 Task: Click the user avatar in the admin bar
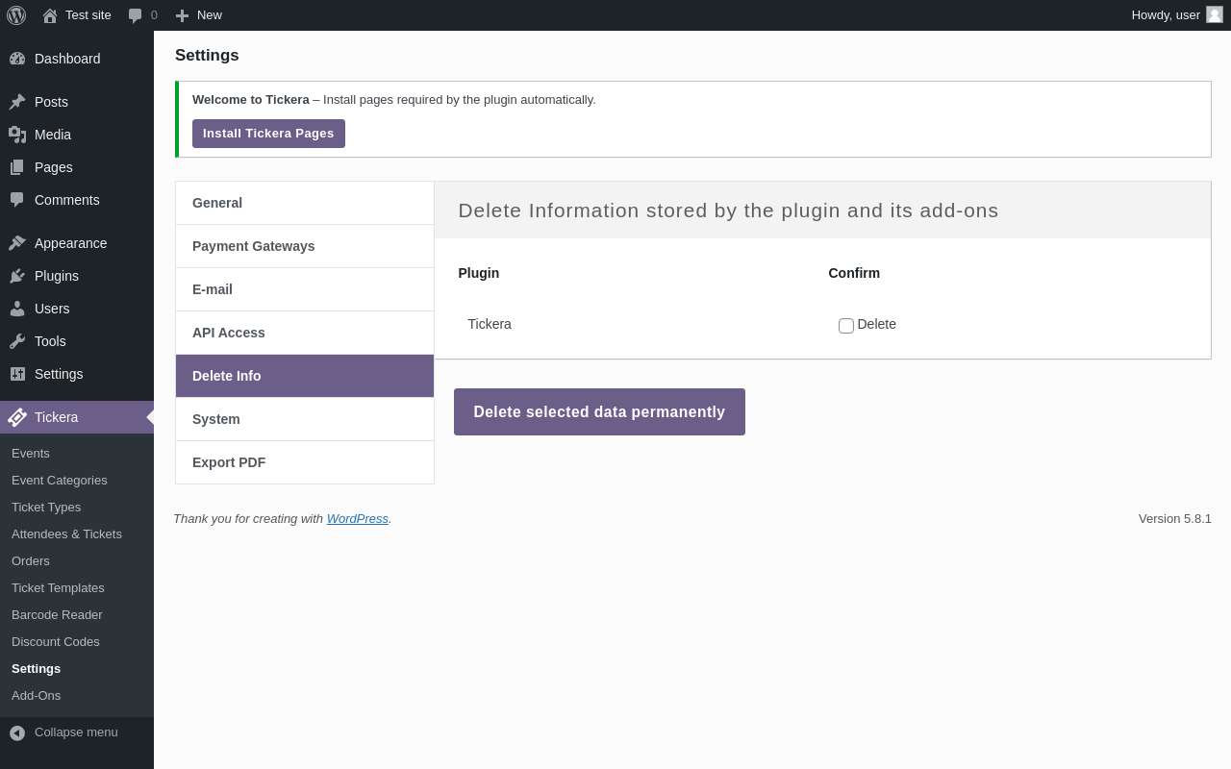pos(1215,14)
